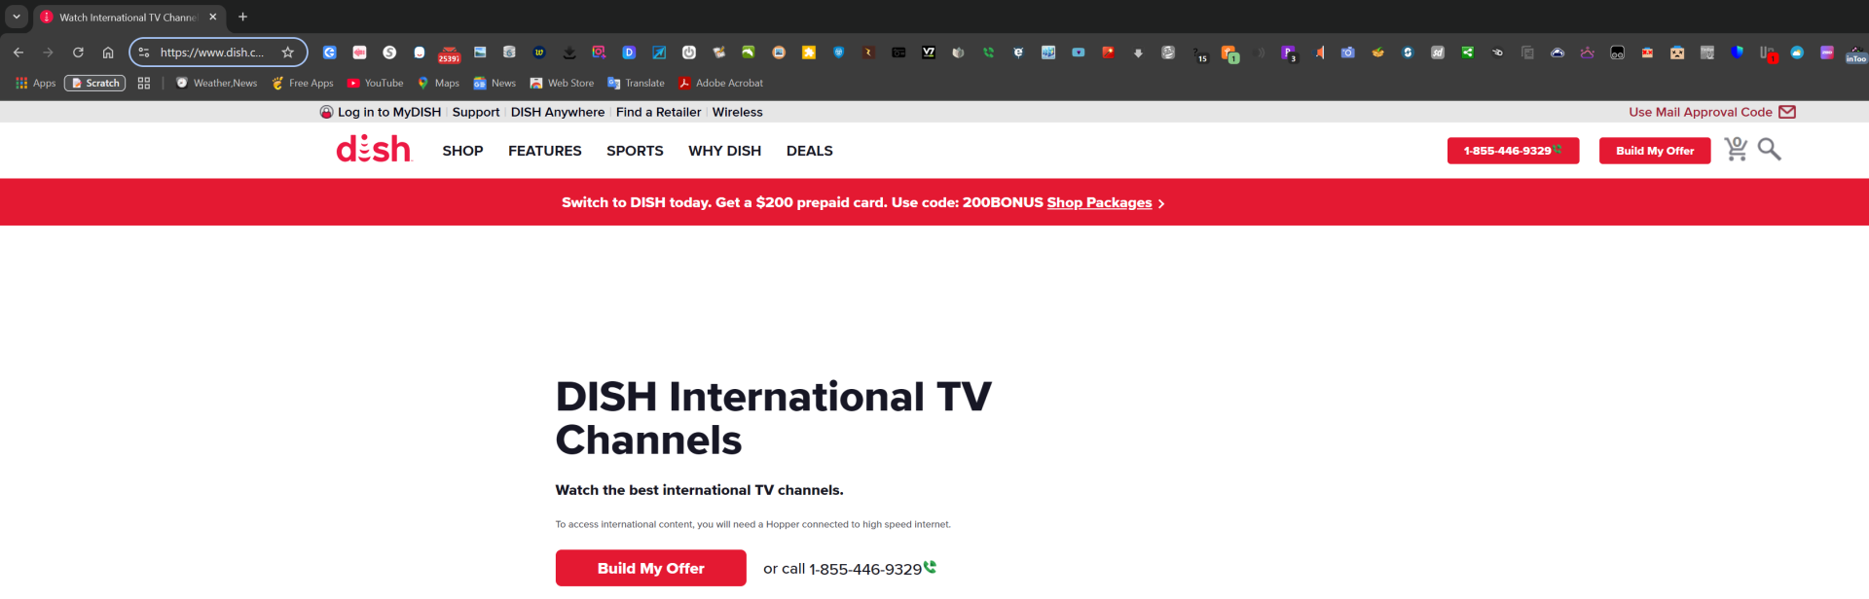Open the camera screenshot extension icon
Image resolution: width=1869 pixels, height=599 pixels.
pyautogui.click(x=1347, y=53)
